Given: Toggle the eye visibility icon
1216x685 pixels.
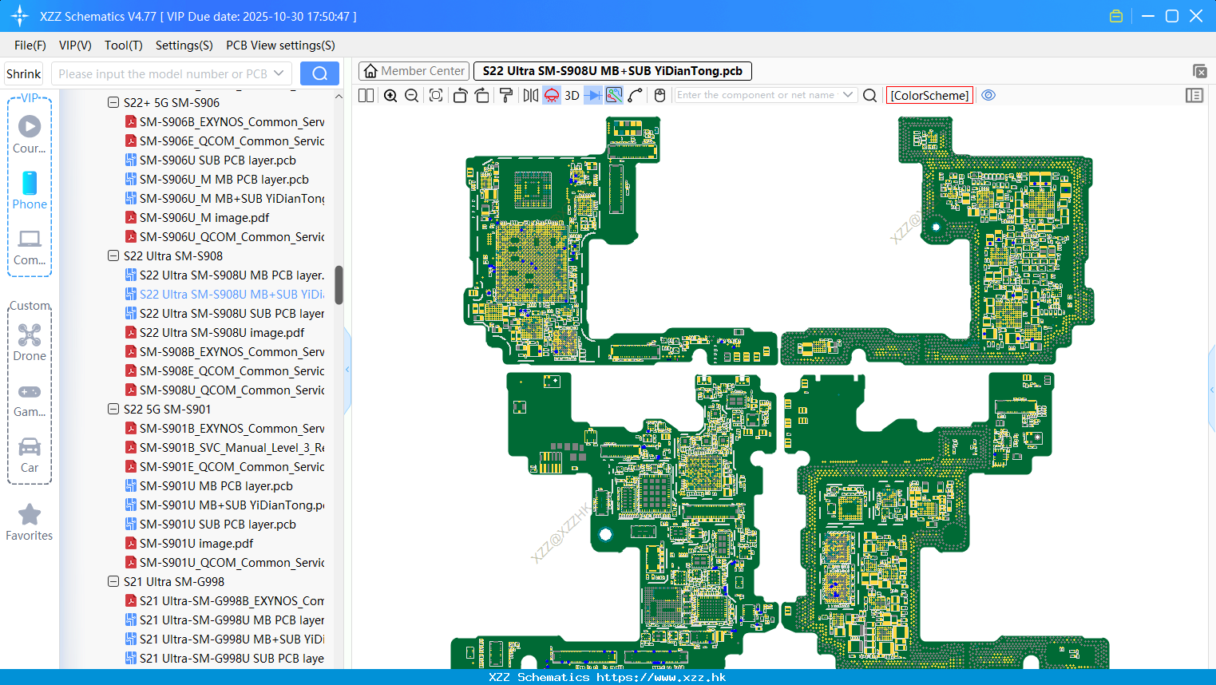Looking at the screenshot, I should pos(988,95).
